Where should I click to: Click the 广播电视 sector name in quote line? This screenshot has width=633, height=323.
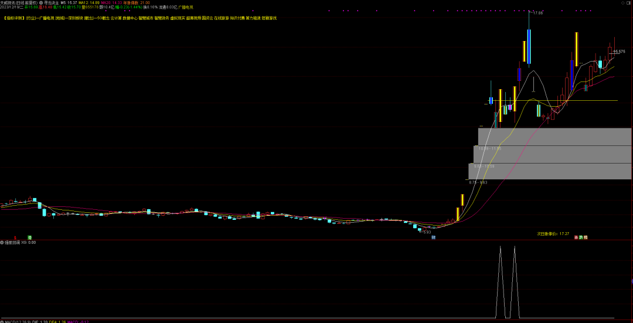pos(185,7)
